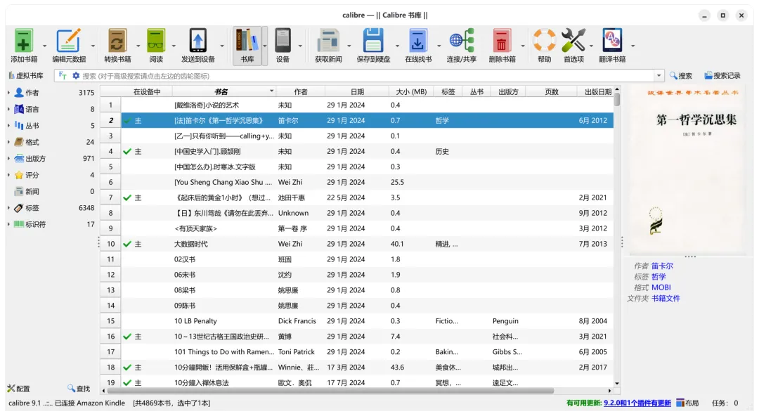Click update available 9.2.0 link
The width and height of the screenshot is (759, 416).
pyautogui.click(x=637, y=403)
